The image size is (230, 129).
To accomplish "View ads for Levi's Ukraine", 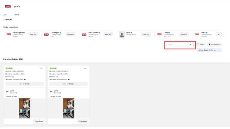I will pos(108,34).
